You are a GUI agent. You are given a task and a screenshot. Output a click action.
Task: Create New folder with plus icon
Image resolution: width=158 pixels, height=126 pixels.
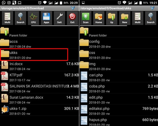pos(125,18)
